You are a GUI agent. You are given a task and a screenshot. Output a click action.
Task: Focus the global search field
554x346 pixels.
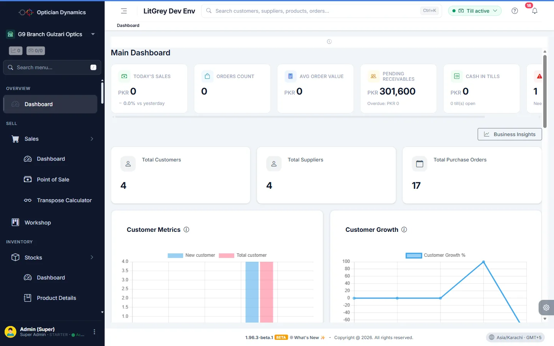[x=322, y=11]
